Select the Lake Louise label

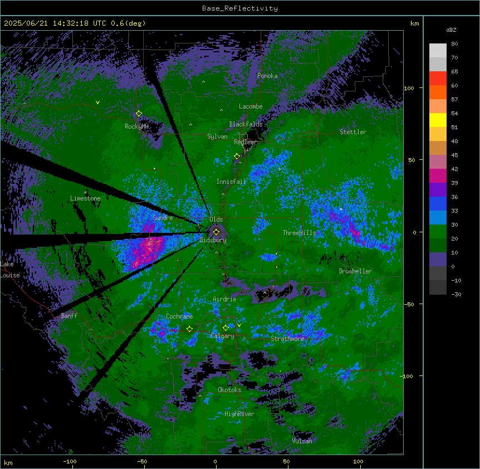[10, 270]
